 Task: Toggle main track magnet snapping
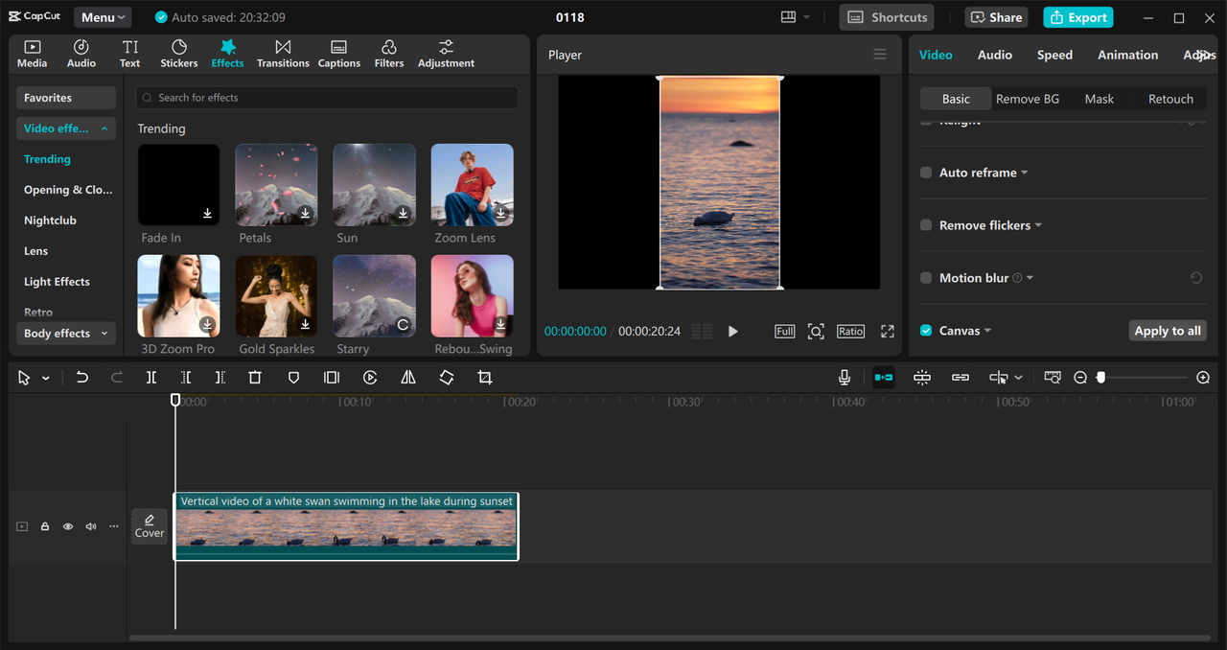(x=884, y=378)
